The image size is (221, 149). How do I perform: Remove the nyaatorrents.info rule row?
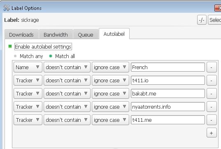pyautogui.click(x=212, y=107)
